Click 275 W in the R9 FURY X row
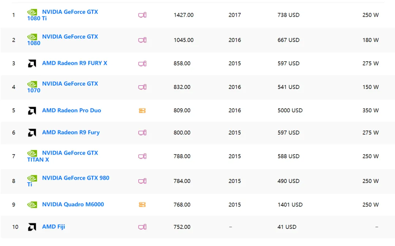The height and width of the screenshot is (246, 395). (x=370, y=63)
